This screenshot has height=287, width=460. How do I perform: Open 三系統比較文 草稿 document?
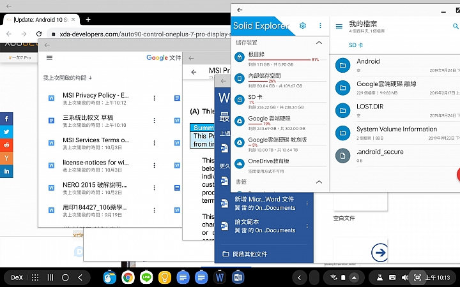pyautogui.click(x=88, y=121)
